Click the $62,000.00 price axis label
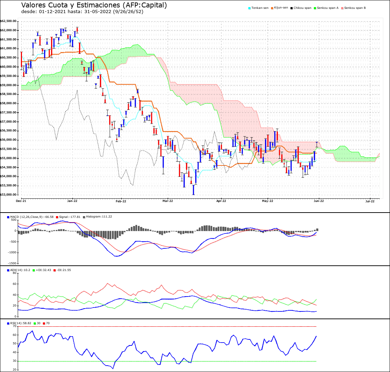This screenshot has width=390, height=372. pyautogui.click(x=8, y=30)
